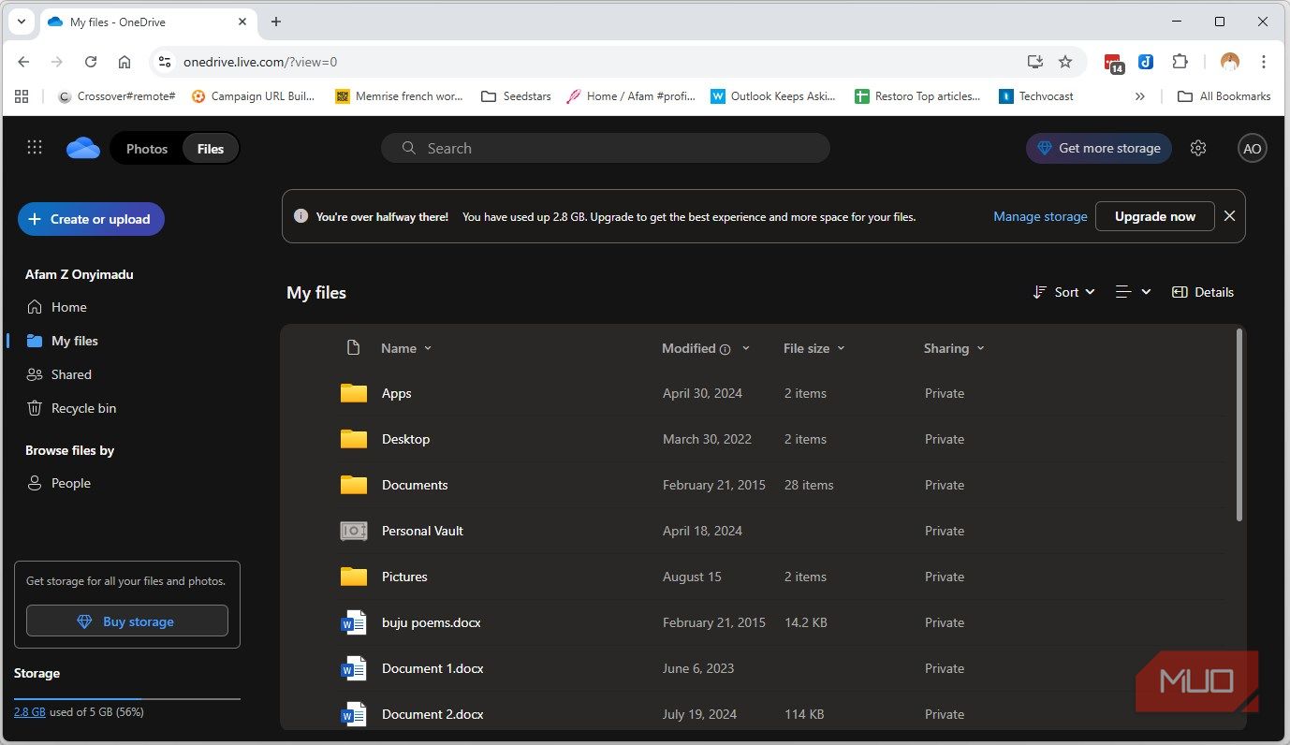Focus the OneDrive Search box
This screenshot has width=1290, height=745.
(x=605, y=148)
